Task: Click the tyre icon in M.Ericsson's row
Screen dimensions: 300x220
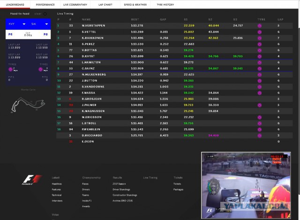Action: click(x=259, y=117)
